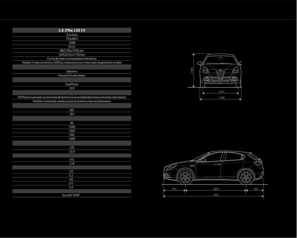
Task: Click the "264" table value
Action: point(72,114)
